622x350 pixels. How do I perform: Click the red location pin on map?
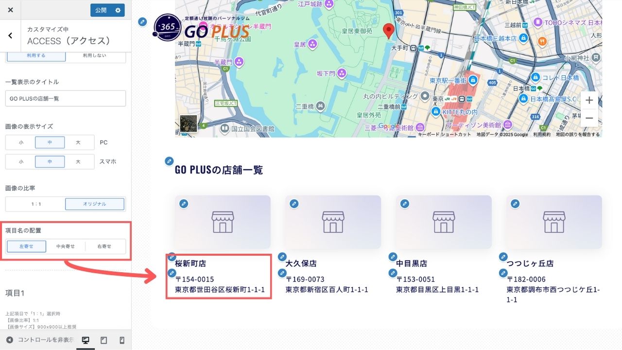coord(388,31)
